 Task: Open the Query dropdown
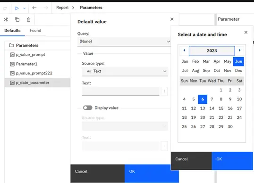(124, 42)
